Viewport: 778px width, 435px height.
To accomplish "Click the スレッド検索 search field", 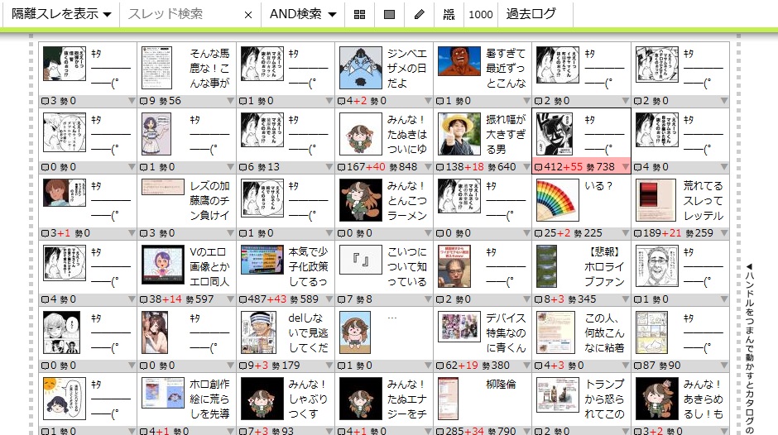I will click(182, 14).
